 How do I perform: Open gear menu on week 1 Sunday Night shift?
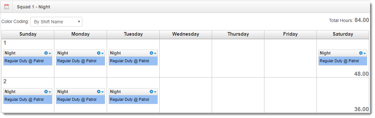(x=47, y=53)
